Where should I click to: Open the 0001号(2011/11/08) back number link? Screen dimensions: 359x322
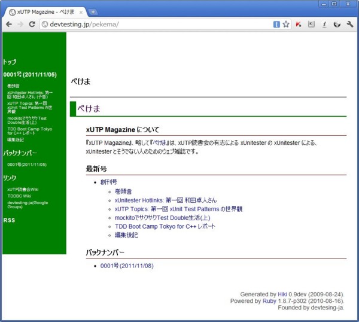click(127, 266)
